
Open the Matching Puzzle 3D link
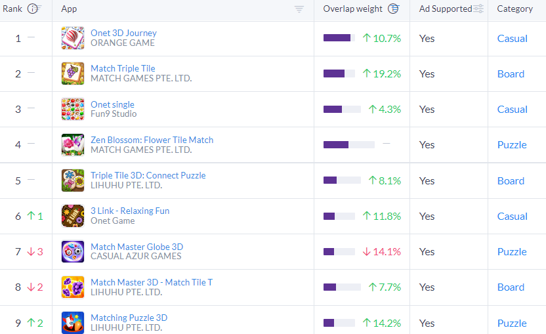coord(129,318)
